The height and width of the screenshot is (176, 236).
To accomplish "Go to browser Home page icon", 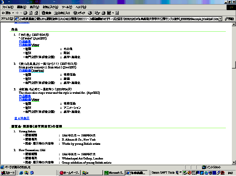I will [36, 13].
